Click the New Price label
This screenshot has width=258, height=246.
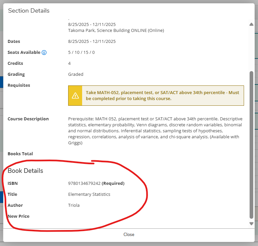tap(19, 216)
